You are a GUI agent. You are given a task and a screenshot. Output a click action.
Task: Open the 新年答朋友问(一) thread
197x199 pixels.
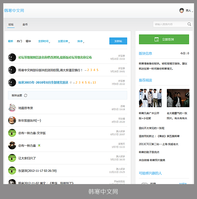pos(30,120)
